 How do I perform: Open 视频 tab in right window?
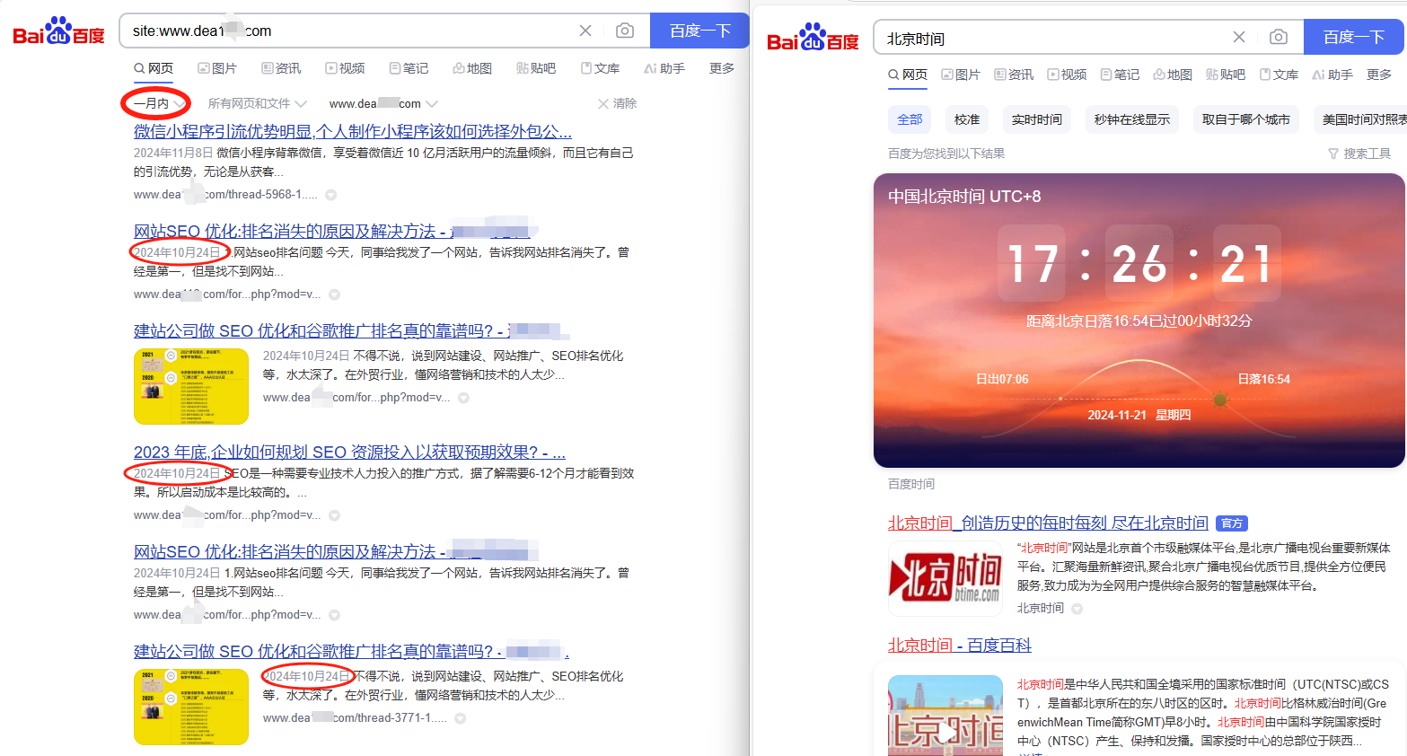(1067, 75)
